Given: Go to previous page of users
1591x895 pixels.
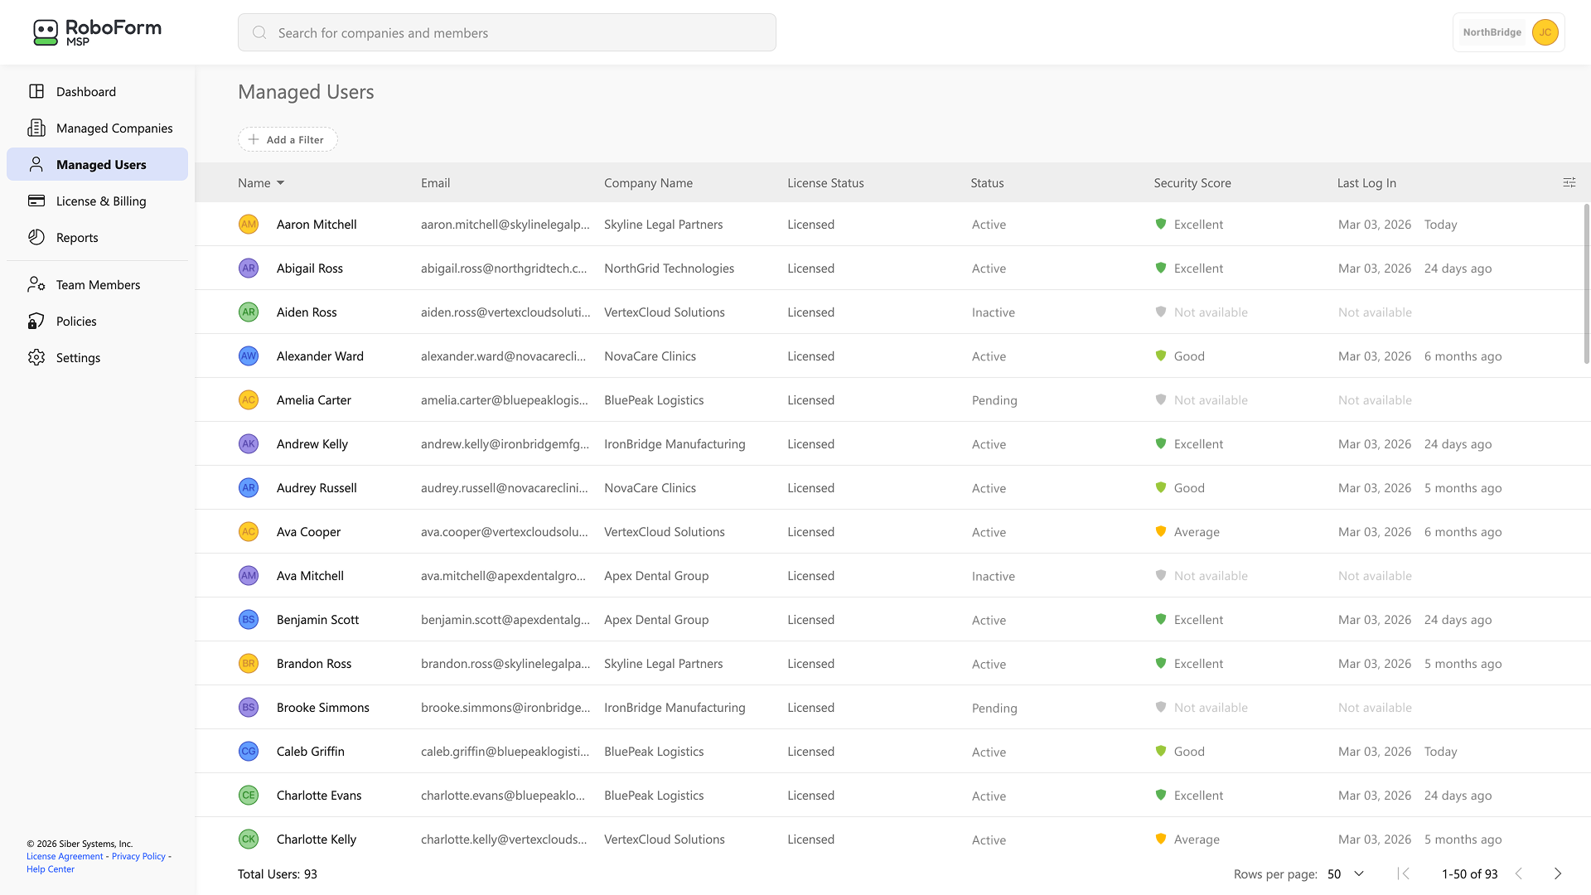Looking at the screenshot, I should [x=1519, y=873].
